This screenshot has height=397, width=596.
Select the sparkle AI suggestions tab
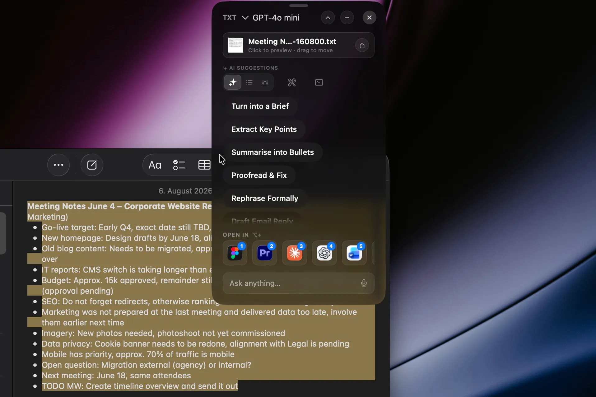coord(233,82)
